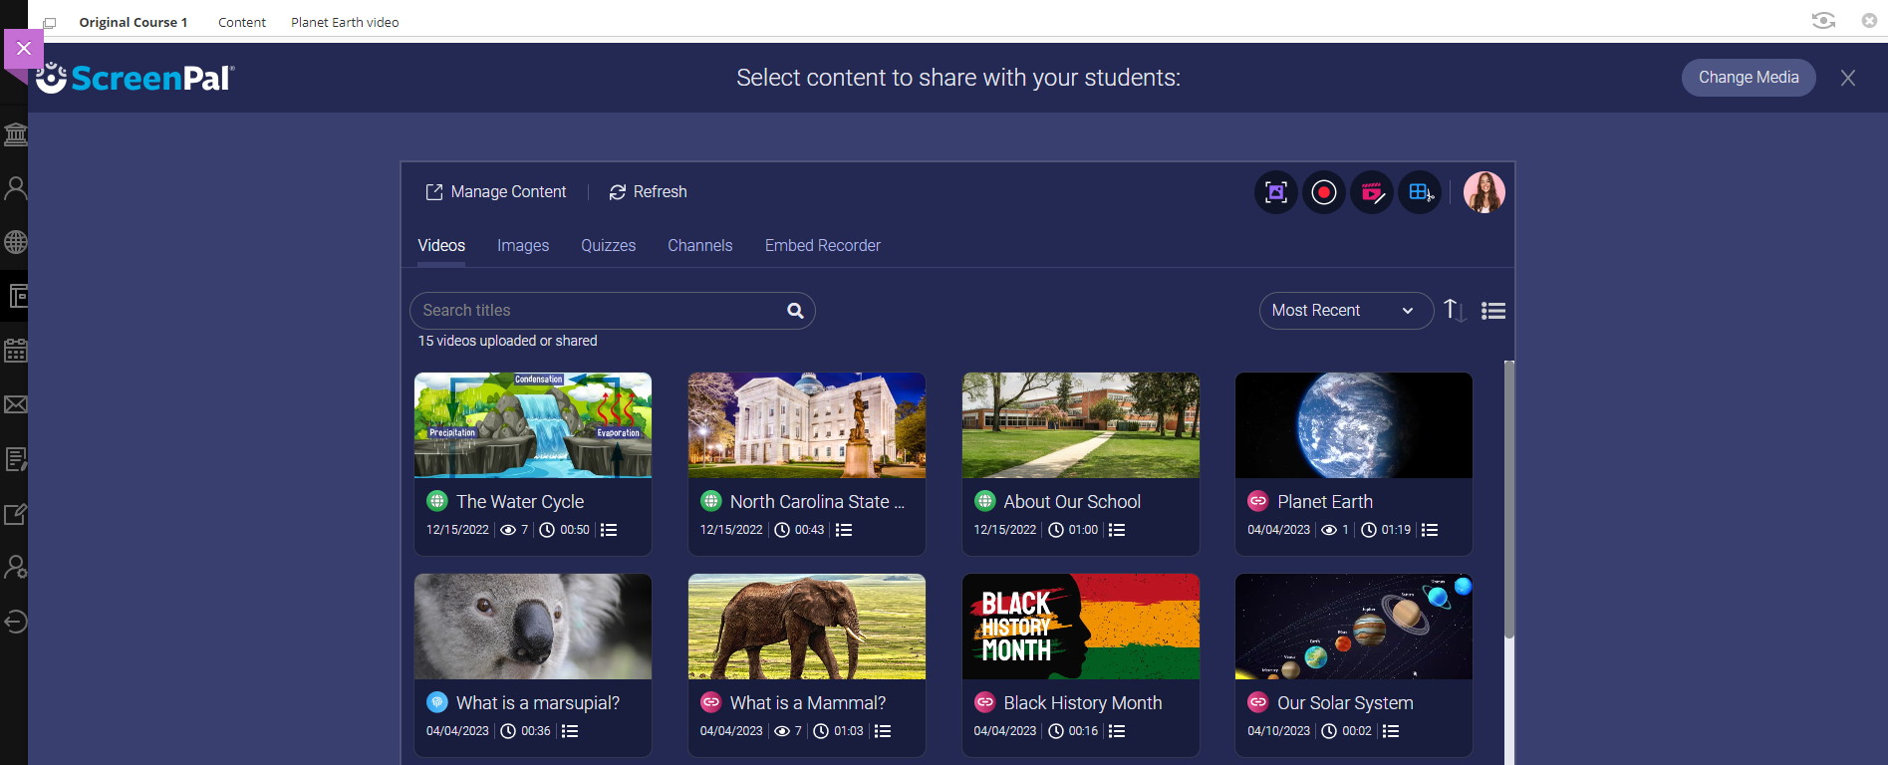Open the Embed Recorder tab

pos(822,246)
